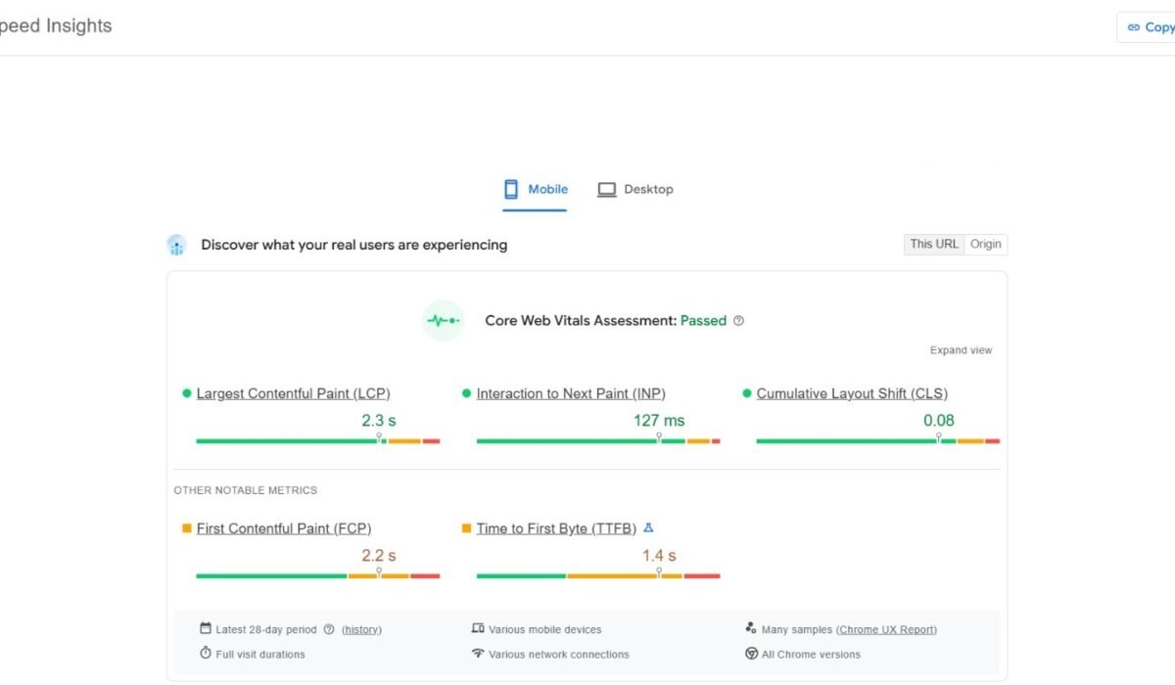
Task: Click 'Full visit durations' text
Action: (x=260, y=655)
